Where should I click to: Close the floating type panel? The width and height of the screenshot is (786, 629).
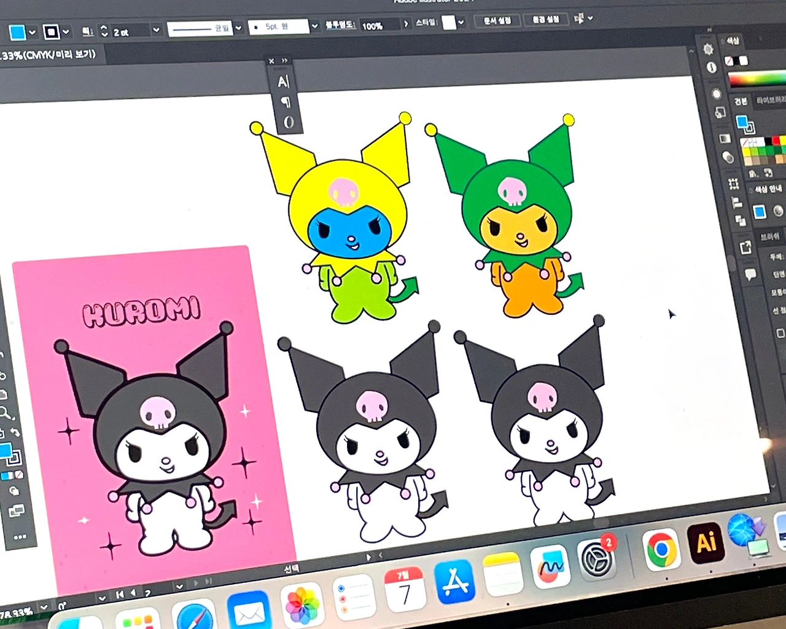pyautogui.click(x=271, y=61)
